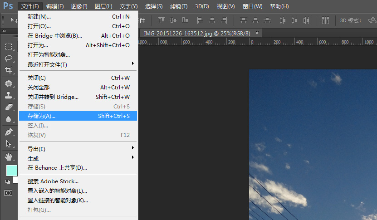
Task: Open the foreground cyan color swatch
Action: 11,171
